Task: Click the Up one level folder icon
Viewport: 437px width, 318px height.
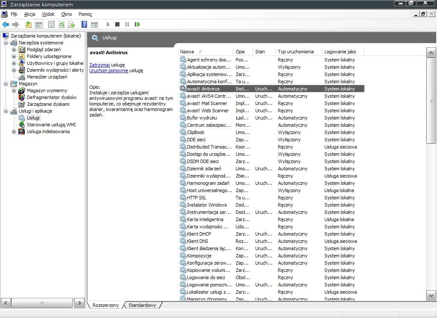Action: pyautogui.click(x=29, y=24)
